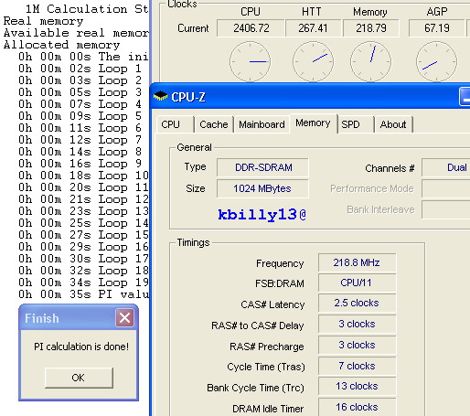This screenshot has width=470, height=416.
Task: Click the 'Loop 1' line in Super PI log
Action: [x=80, y=69]
